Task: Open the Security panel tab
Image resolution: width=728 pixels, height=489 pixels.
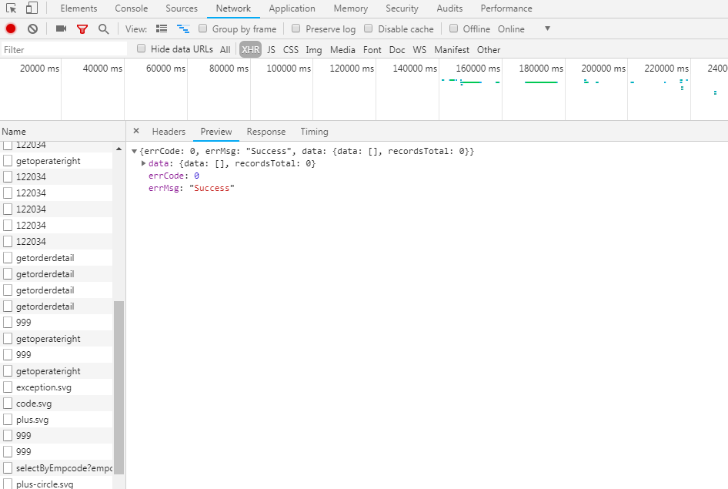Action: point(402,8)
